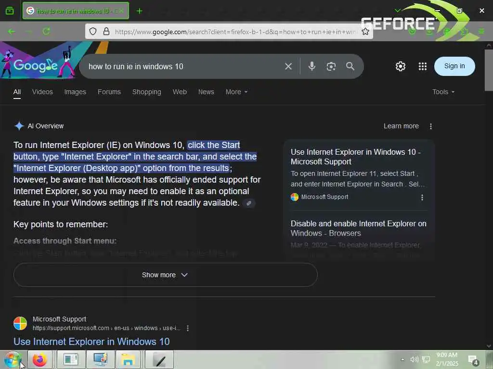The height and width of the screenshot is (369, 493).
Task: Switch to the Shopping results tab
Action: pos(146,92)
